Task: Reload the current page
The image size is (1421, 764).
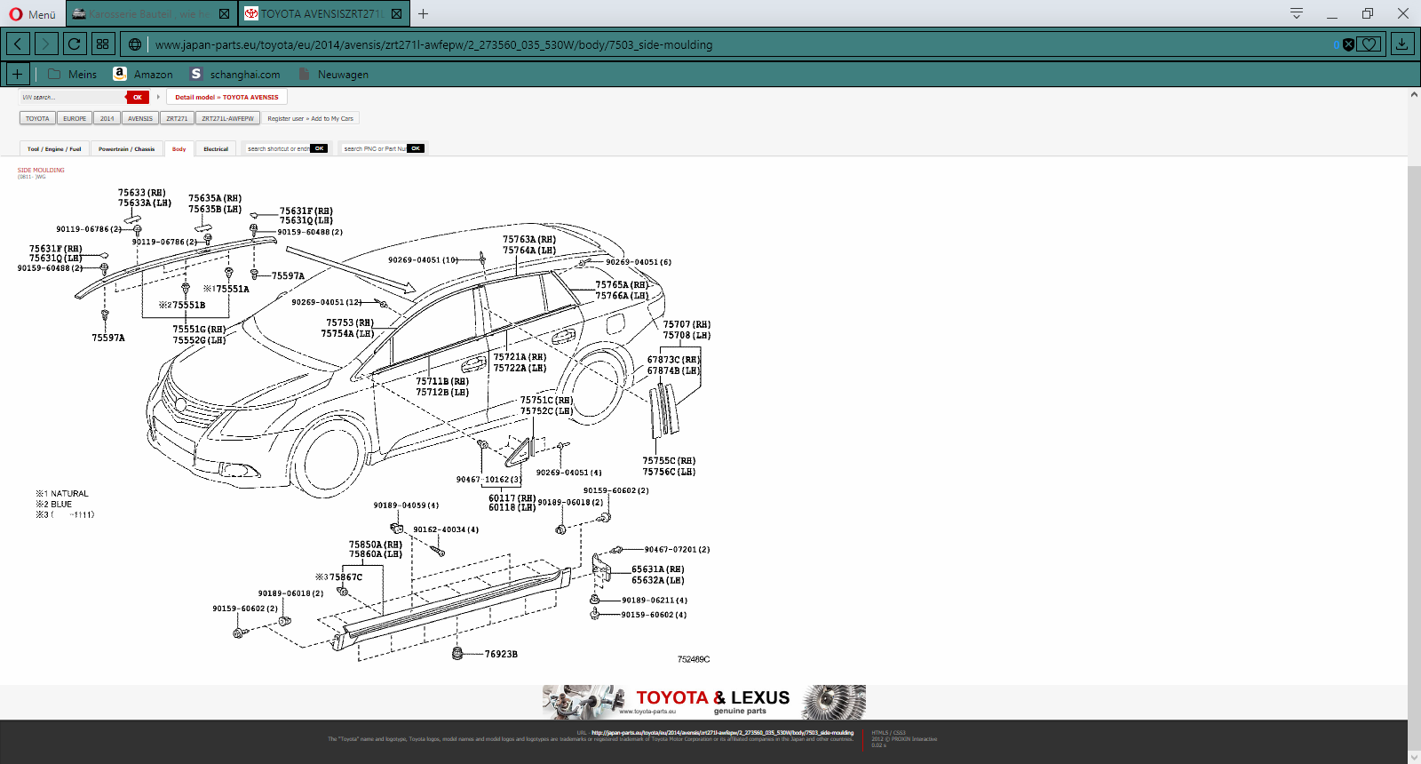Action: [75, 44]
